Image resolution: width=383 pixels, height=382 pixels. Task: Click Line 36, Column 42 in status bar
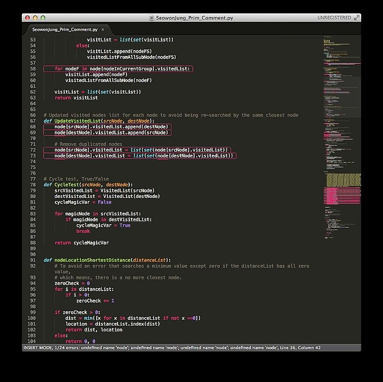point(300,347)
